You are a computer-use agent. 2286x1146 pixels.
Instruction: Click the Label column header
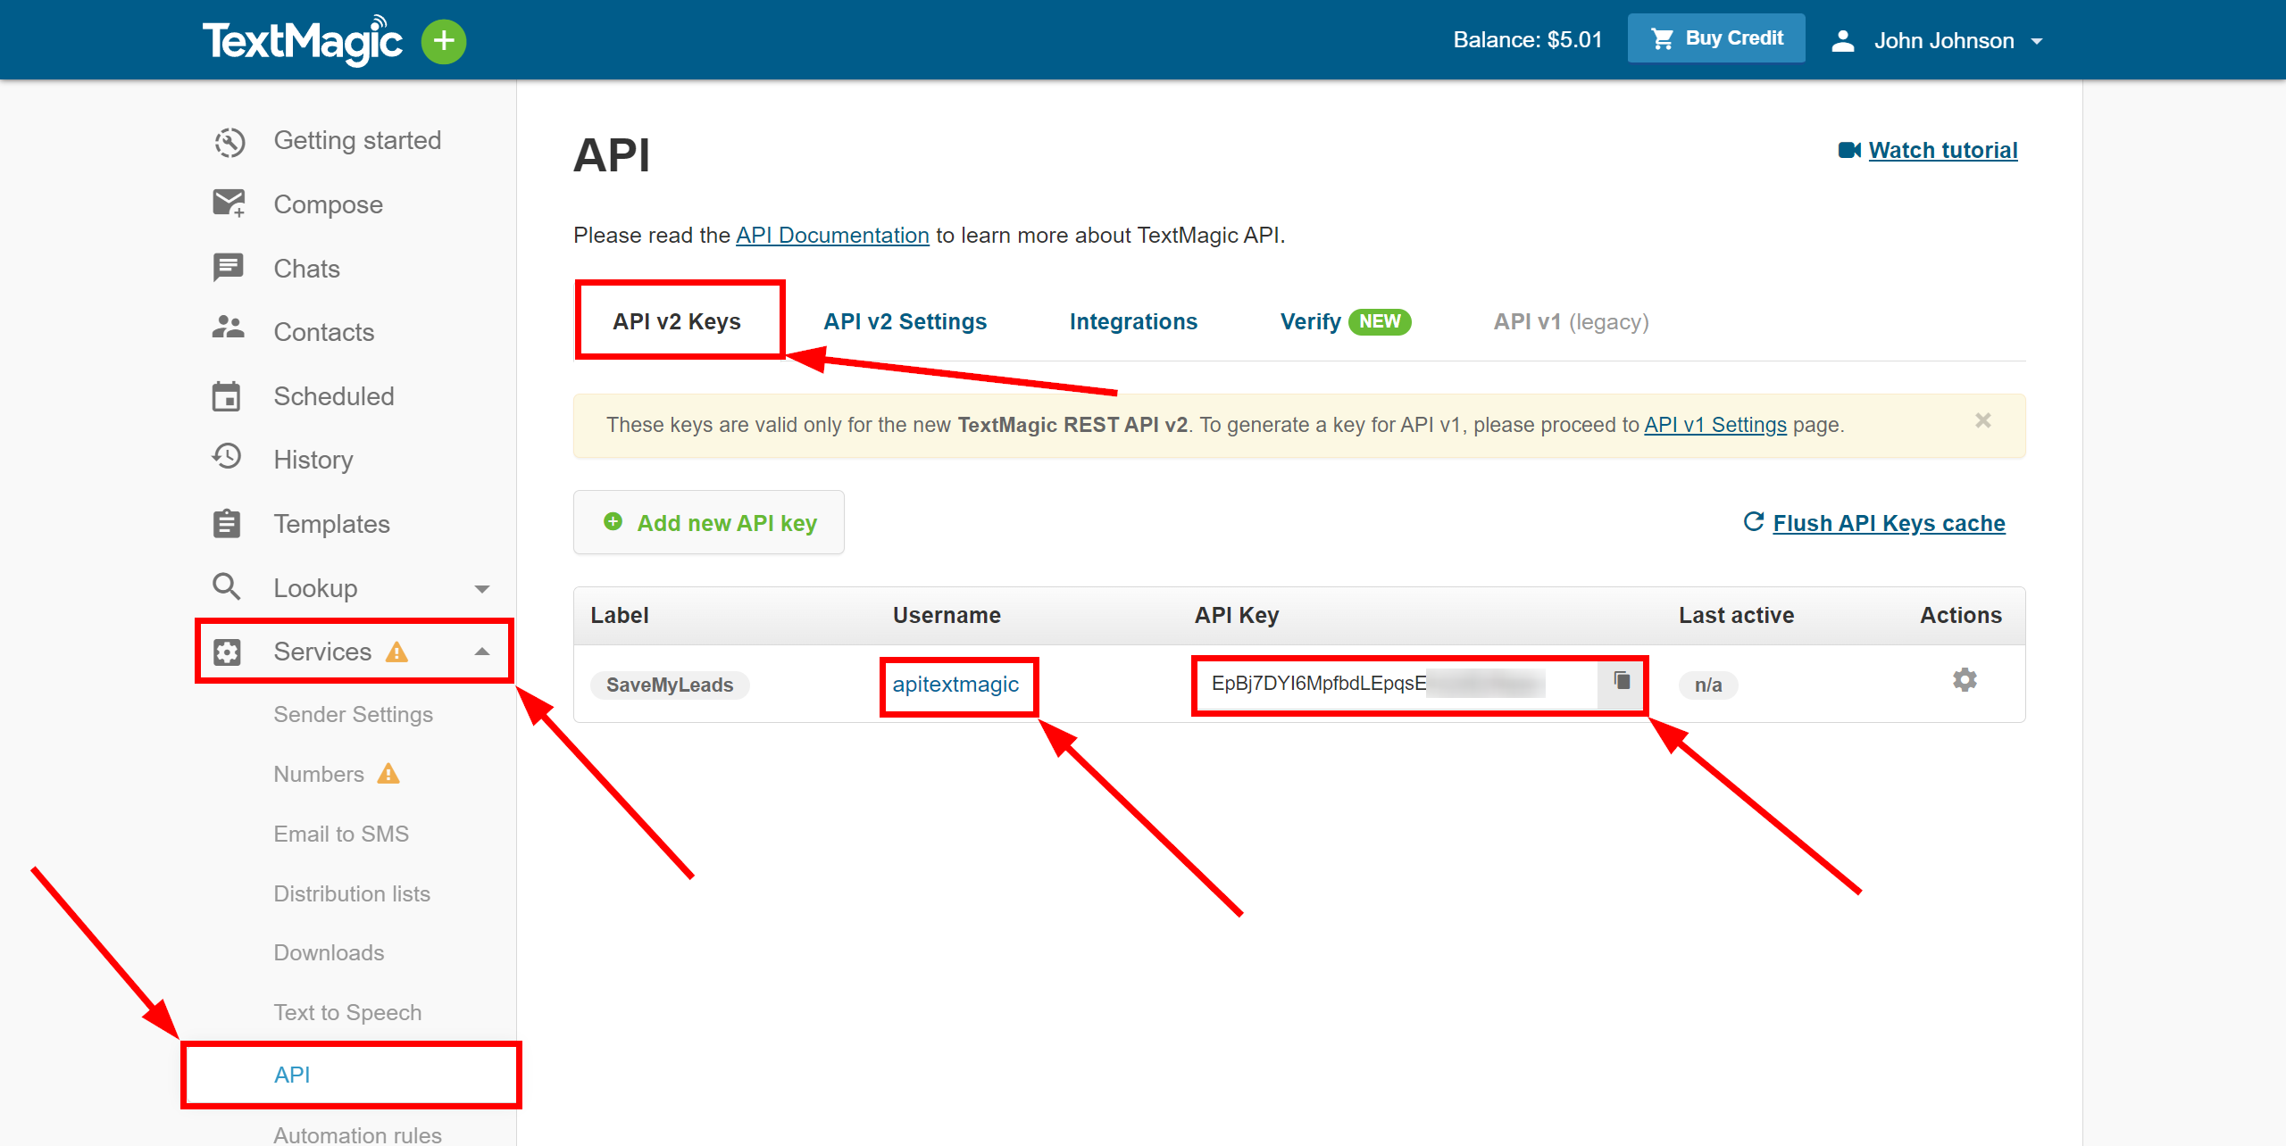[619, 615]
